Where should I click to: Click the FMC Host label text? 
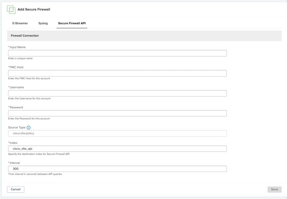17,67
